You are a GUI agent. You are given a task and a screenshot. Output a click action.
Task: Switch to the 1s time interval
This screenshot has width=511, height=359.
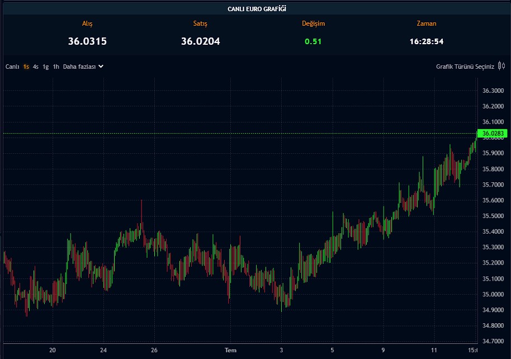click(26, 67)
